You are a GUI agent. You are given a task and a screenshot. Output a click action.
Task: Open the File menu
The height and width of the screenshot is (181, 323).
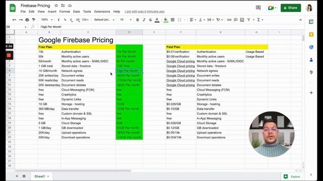click(x=23, y=12)
